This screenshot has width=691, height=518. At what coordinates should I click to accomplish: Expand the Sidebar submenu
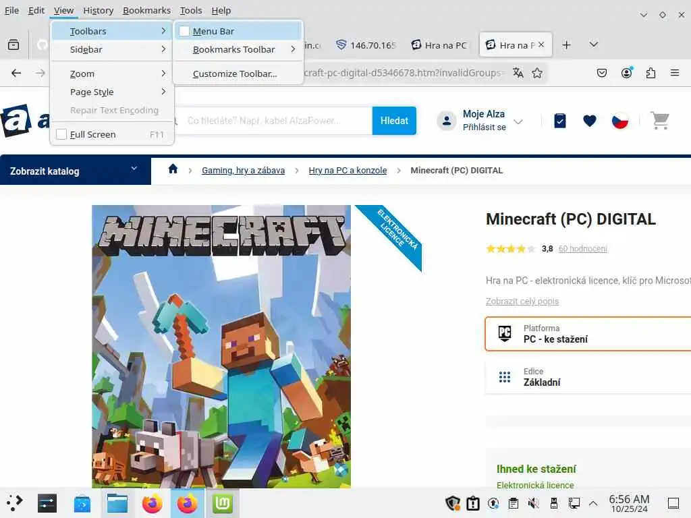click(x=113, y=49)
